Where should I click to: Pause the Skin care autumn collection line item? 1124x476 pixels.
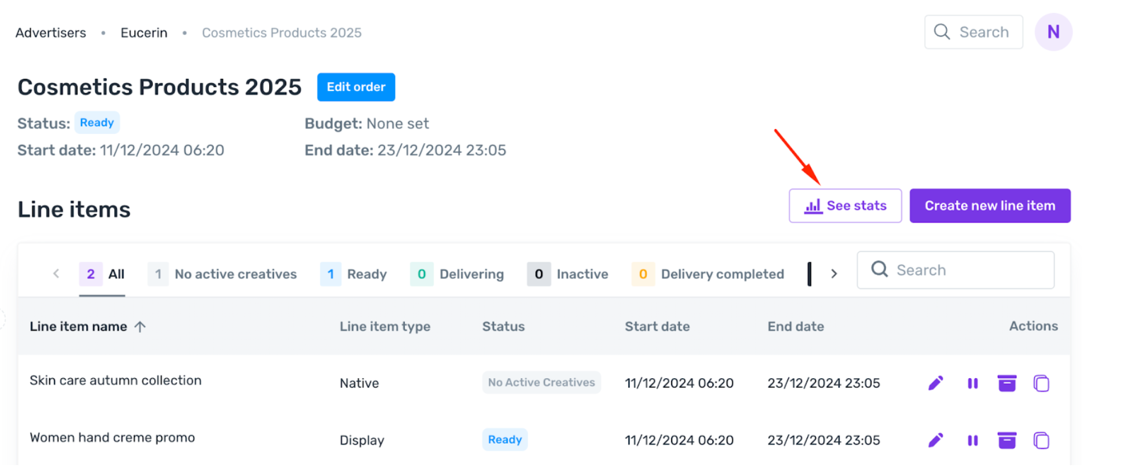[973, 383]
